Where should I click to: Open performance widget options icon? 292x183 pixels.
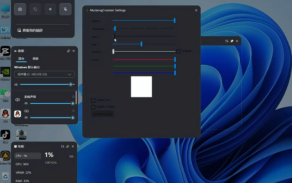62,146
